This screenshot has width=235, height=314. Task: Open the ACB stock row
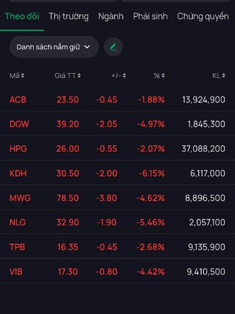coord(18,100)
